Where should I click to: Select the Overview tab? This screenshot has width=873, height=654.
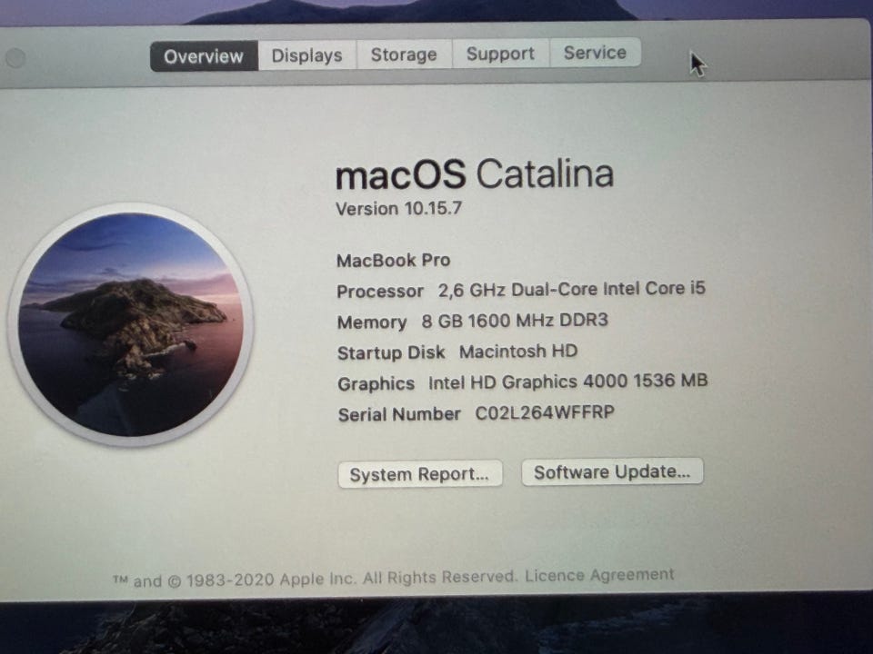coord(204,56)
